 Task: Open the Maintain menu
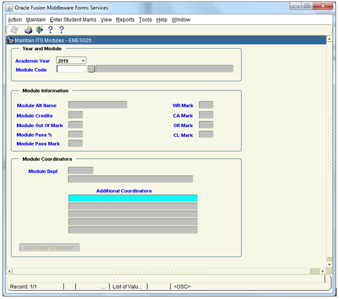(36, 20)
